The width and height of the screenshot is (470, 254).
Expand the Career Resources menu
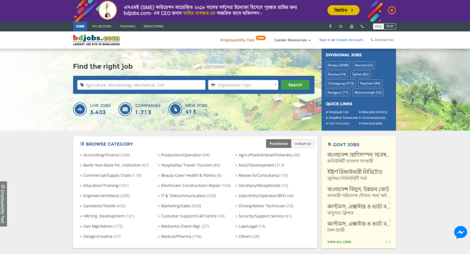point(292,40)
